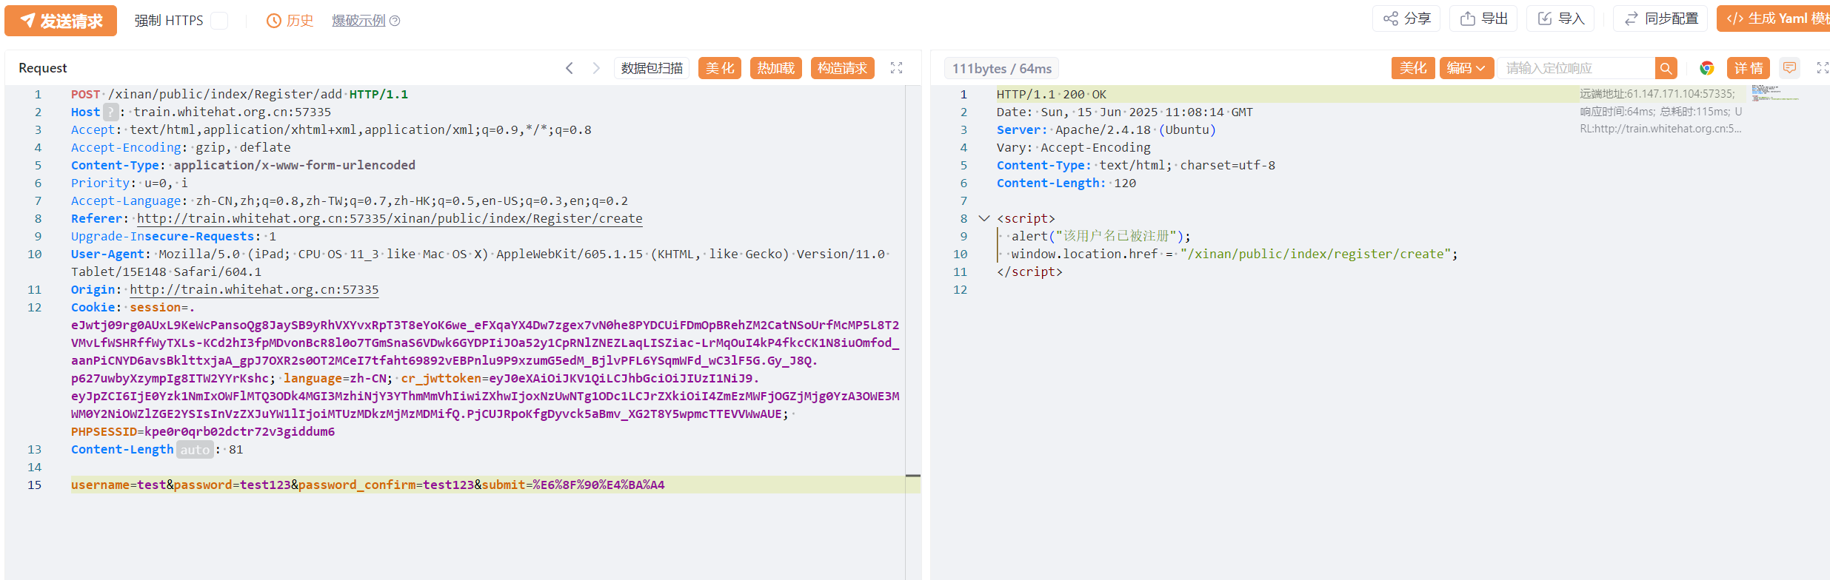1830x580 pixels.
Task: Open the Referer URL link
Action: point(390,218)
